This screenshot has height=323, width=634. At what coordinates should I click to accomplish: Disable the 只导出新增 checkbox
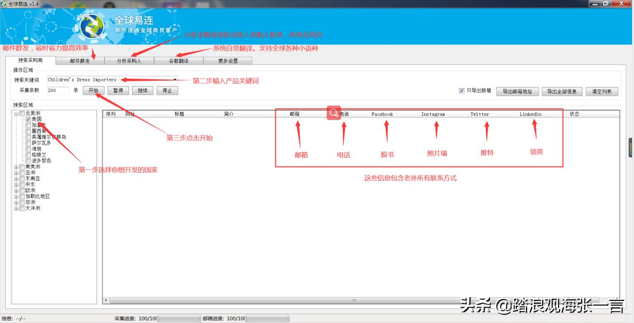[461, 92]
